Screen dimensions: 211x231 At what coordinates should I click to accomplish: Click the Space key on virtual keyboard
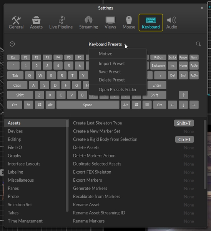[88, 105]
